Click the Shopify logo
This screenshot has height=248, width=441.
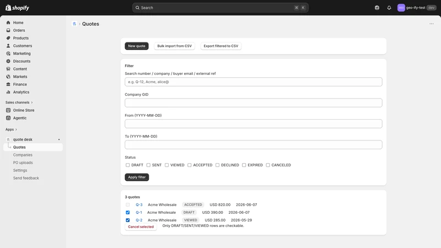click(x=18, y=8)
